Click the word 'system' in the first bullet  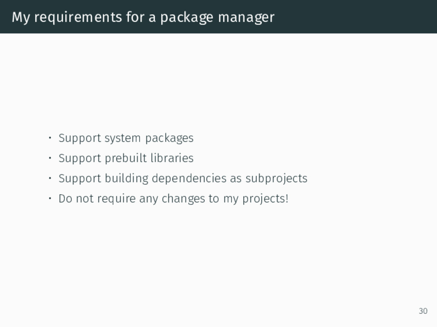coord(122,138)
